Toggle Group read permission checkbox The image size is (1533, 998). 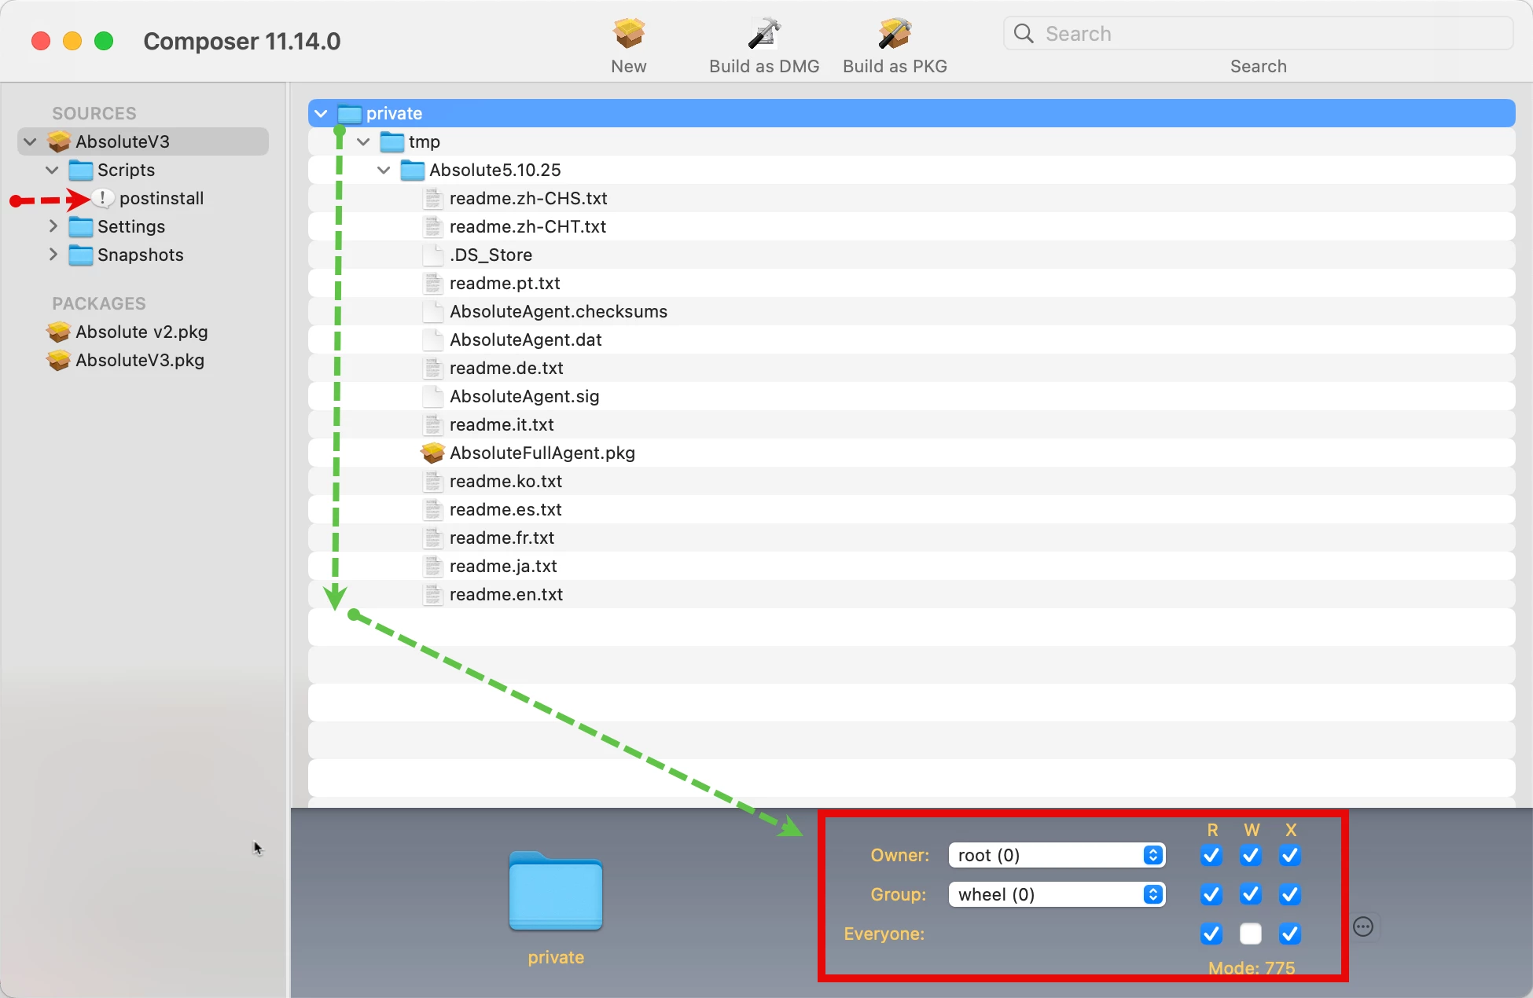coord(1211,894)
